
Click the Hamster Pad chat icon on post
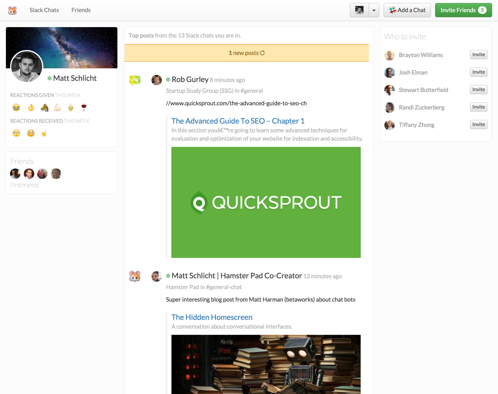[x=135, y=276]
